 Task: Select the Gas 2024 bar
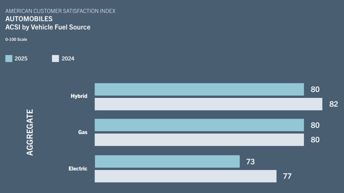(x=199, y=140)
